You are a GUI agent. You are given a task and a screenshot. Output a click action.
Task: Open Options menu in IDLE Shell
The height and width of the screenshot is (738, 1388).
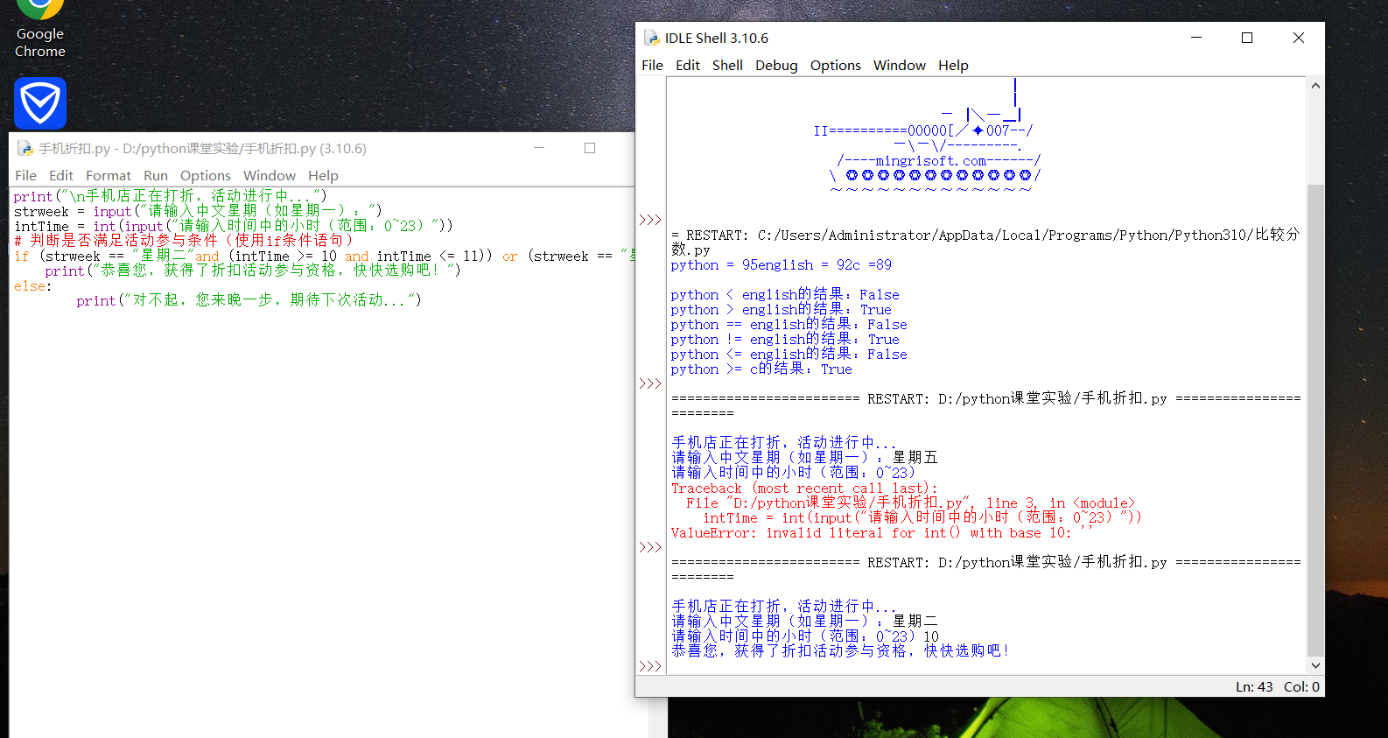[x=835, y=66]
